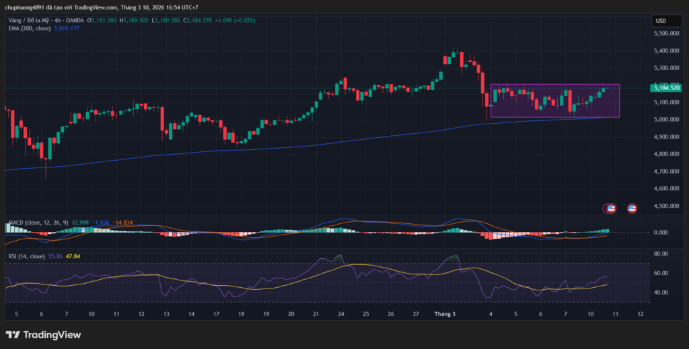Click the green 5,184.570 current price label
This screenshot has width=689, height=349.
pyautogui.click(x=666, y=87)
